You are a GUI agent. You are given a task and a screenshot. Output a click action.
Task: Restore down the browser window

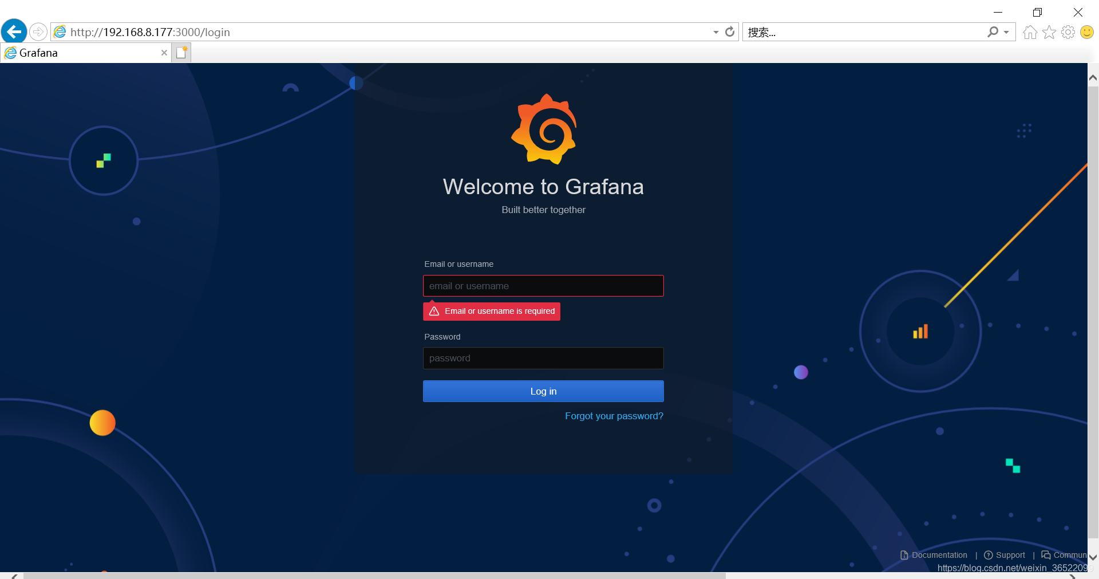pos(1037,12)
